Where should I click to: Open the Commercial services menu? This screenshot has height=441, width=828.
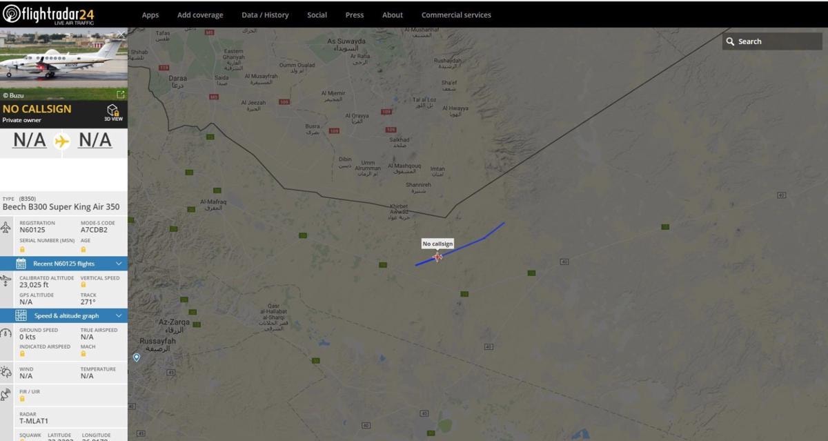(x=456, y=14)
